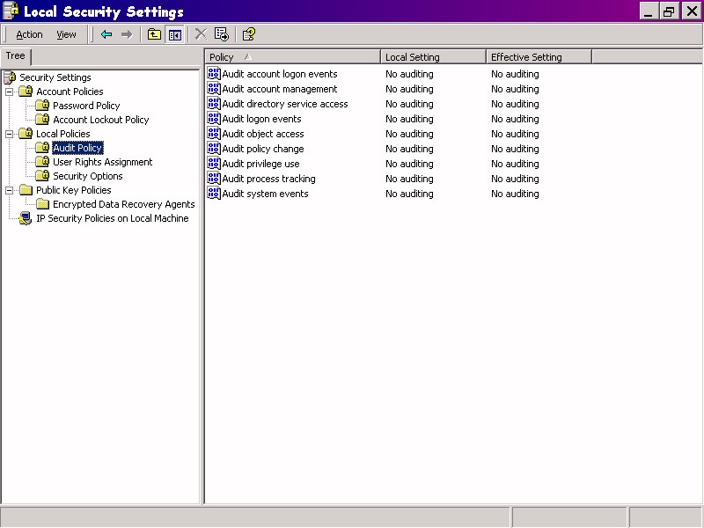704x528 pixels.
Task: Click icon beside Audit object access
Action: pos(214,134)
